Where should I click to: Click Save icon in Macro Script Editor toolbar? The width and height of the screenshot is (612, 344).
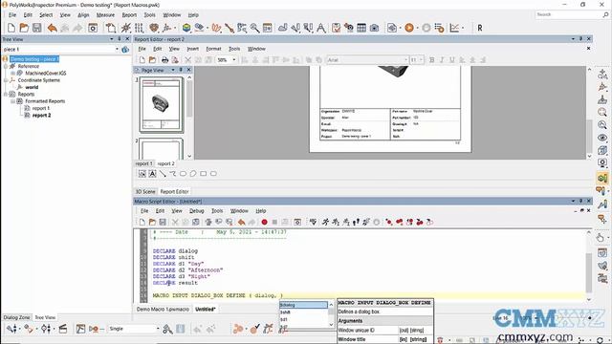pyautogui.click(x=163, y=222)
